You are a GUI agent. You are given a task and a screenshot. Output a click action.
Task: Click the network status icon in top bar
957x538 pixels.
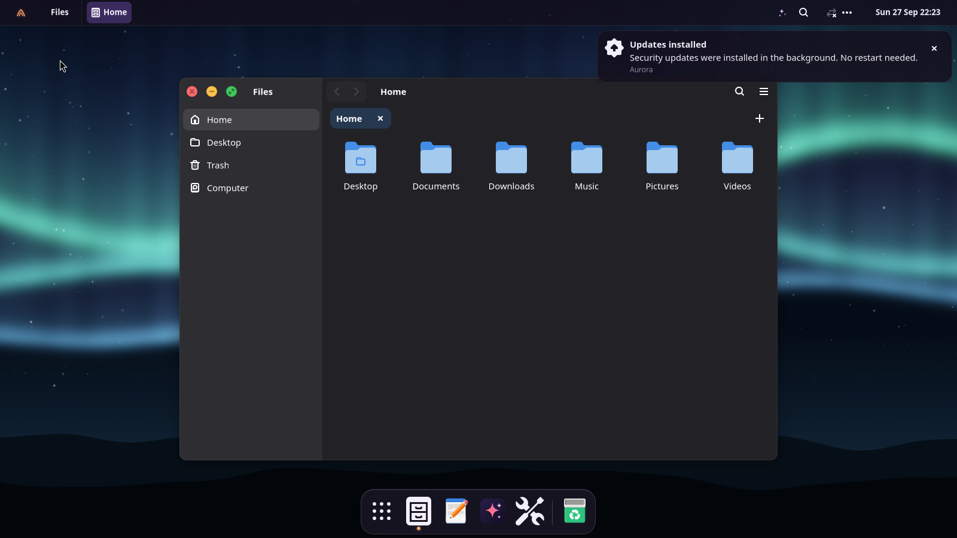[831, 13]
